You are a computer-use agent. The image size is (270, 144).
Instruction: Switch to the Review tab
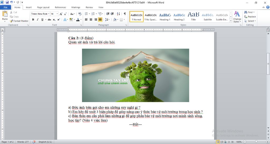pos(89,7)
